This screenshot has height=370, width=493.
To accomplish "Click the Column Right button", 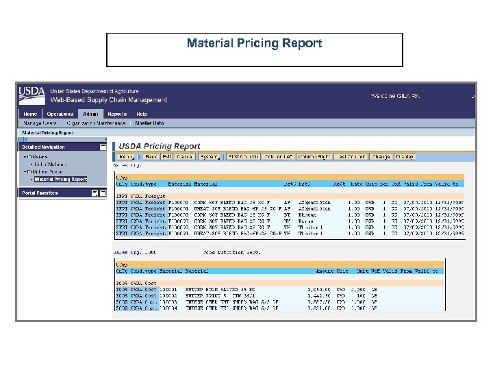I will [x=314, y=157].
